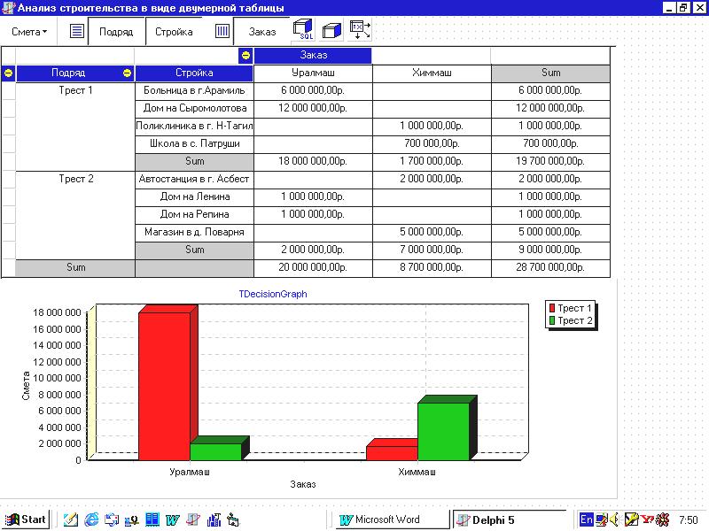Click the small green Уралмаш bar
This screenshot has width=709, height=531.
click(x=215, y=451)
